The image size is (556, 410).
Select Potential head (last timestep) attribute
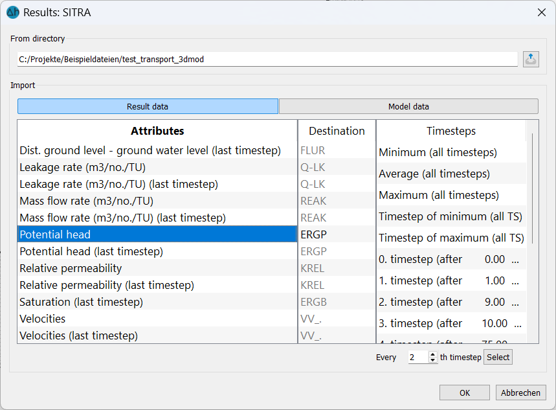coord(157,251)
